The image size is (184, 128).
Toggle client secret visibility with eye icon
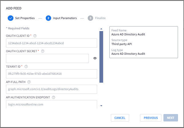click(x=95, y=58)
